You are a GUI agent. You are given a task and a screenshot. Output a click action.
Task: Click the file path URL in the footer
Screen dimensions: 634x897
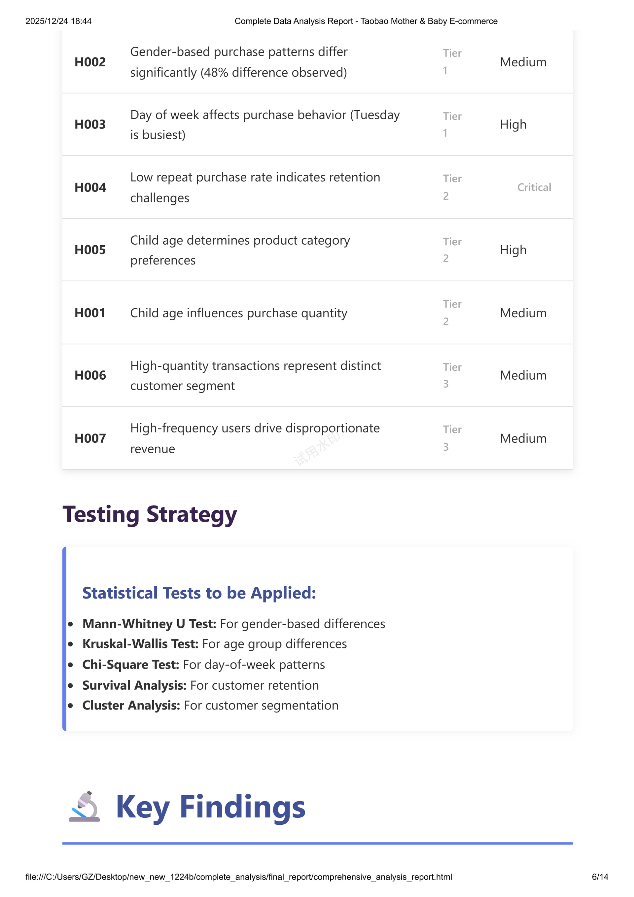pyautogui.click(x=239, y=877)
